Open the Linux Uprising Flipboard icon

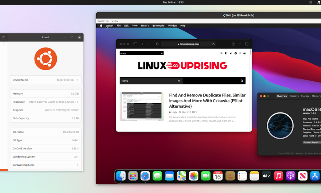click(226, 53)
